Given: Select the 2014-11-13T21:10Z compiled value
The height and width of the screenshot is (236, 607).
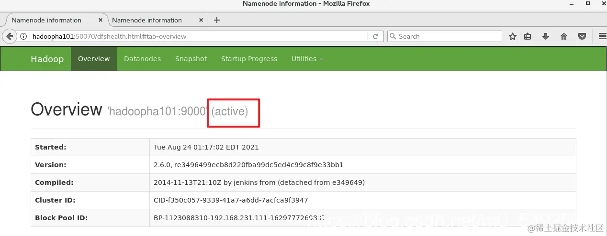Looking at the screenshot, I should (259, 182).
